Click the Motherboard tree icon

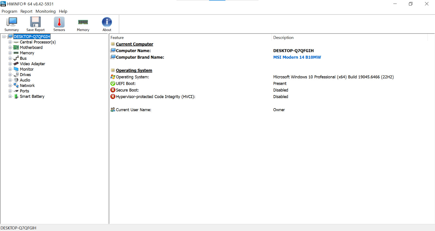[16, 48]
